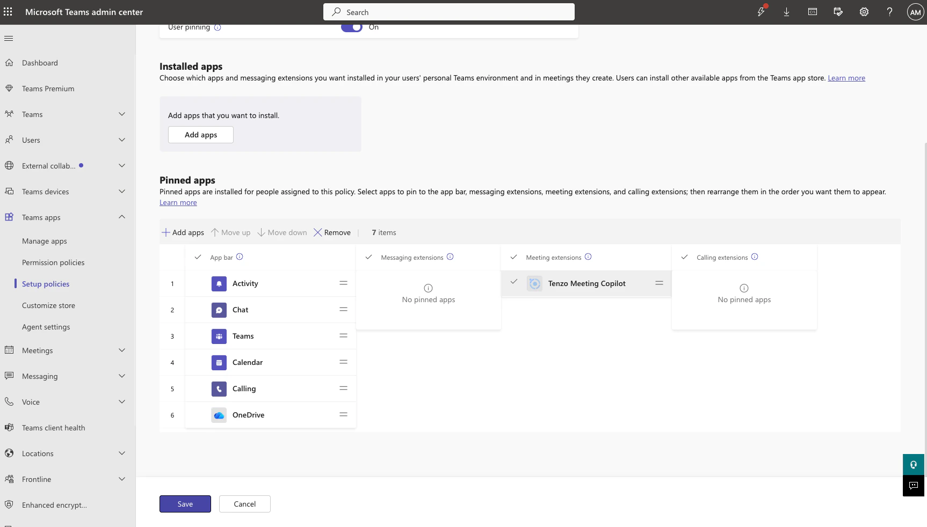The height and width of the screenshot is (527, 927).
Task: Expand the External collaboration section
Action: 122,165
